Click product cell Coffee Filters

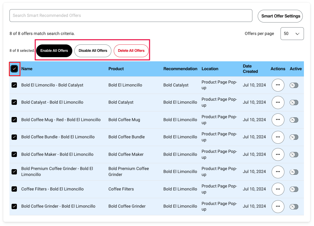coord(121,189)
